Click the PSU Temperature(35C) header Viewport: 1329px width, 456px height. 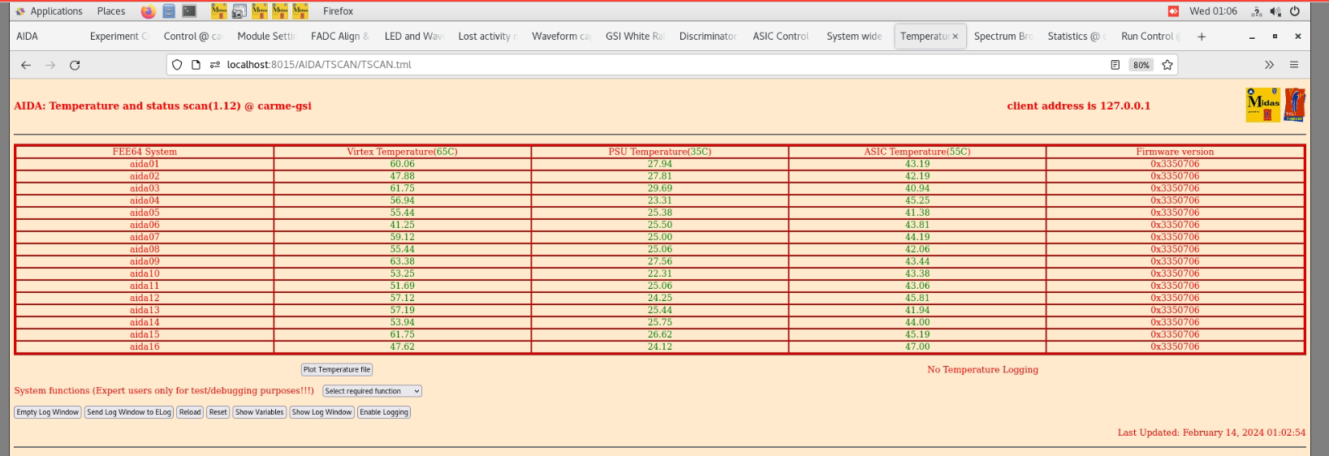click(x=660, y=152)
